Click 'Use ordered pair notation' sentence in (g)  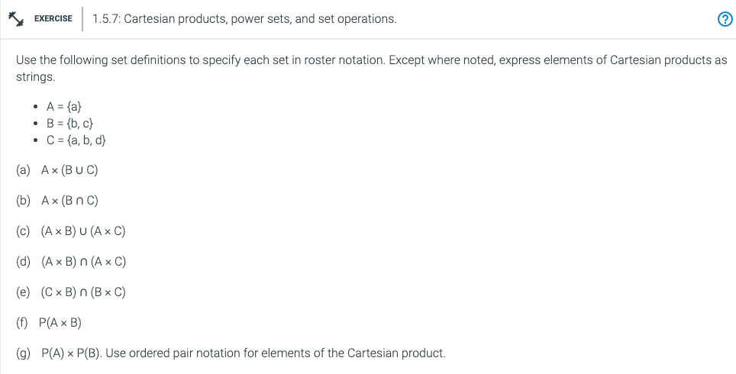point(275,353)
